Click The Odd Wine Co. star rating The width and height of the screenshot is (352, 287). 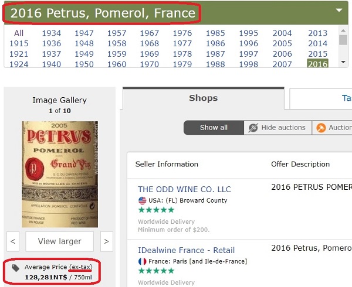click(x=156, y=210)
